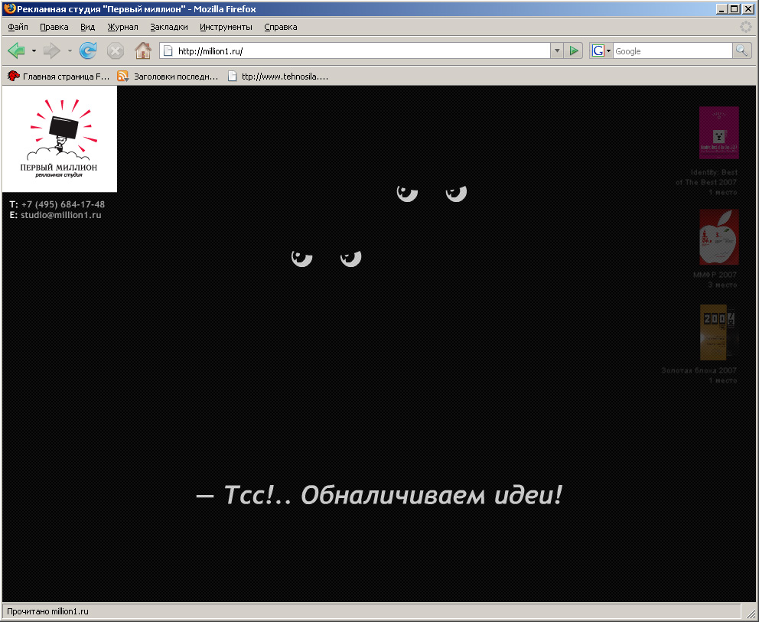
Task: Click the Золотая блоха 2007 caption
Action: click(x=699, y=370)
